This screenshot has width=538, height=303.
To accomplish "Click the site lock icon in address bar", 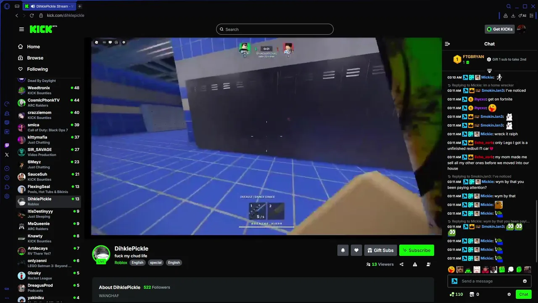I will [x=41, y=16].
